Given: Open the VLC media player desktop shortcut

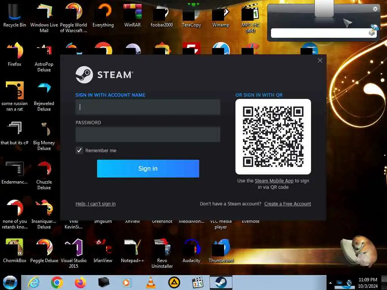Looking at the screenshot, I should tap(221, 224).
